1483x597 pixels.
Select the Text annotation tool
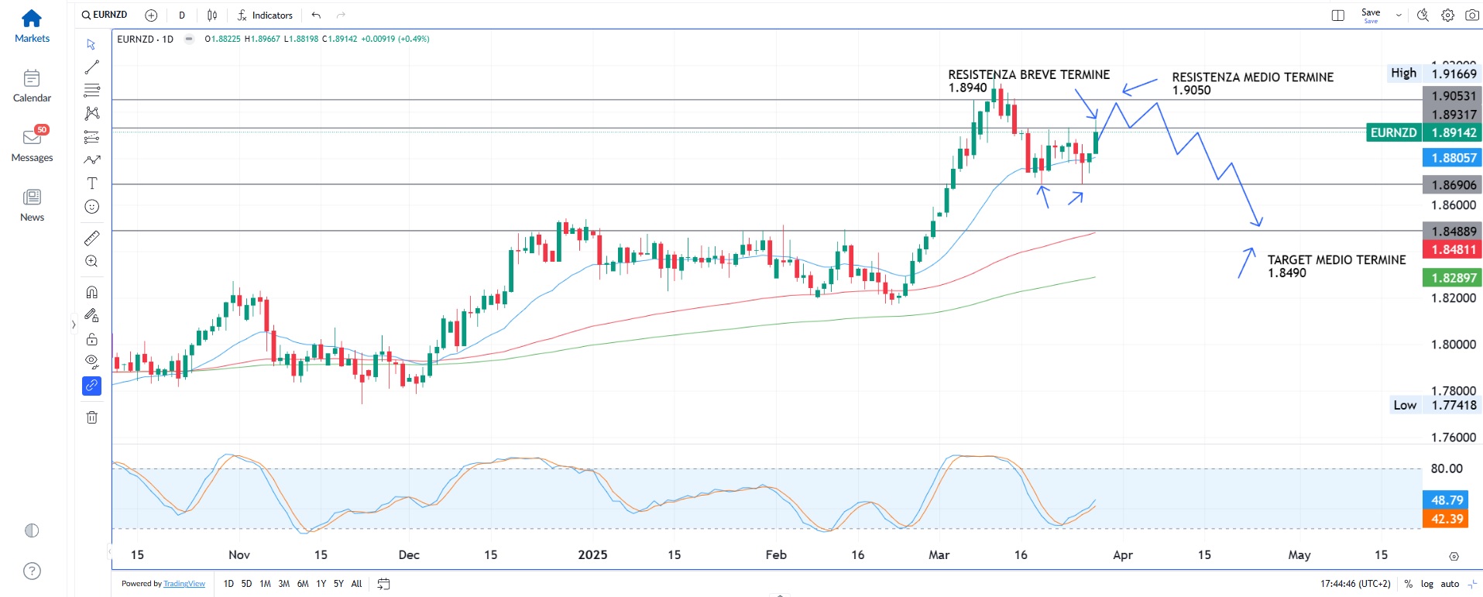pos(91,184)
